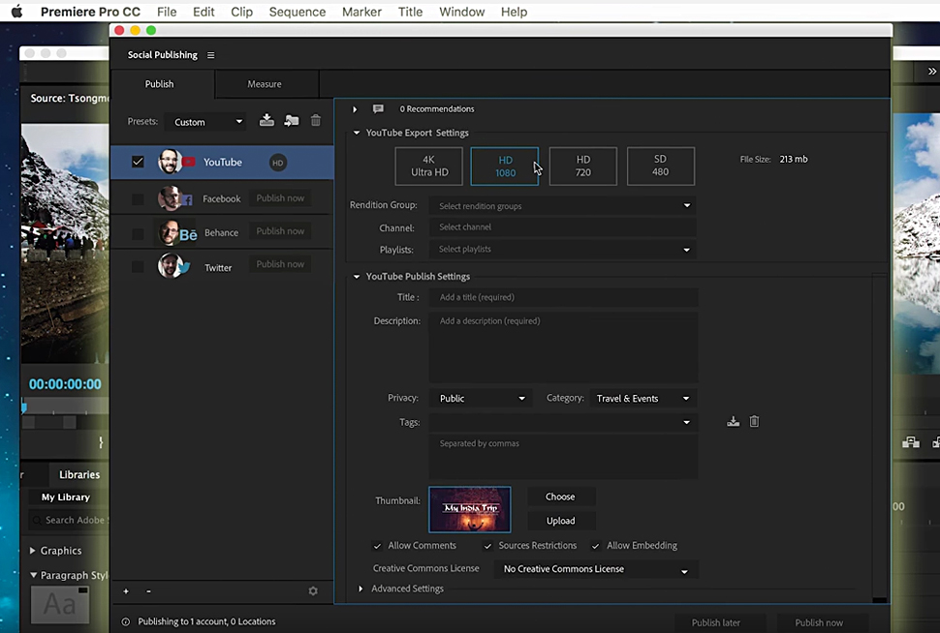Open the Category Travel & Events dropdown

642,398
